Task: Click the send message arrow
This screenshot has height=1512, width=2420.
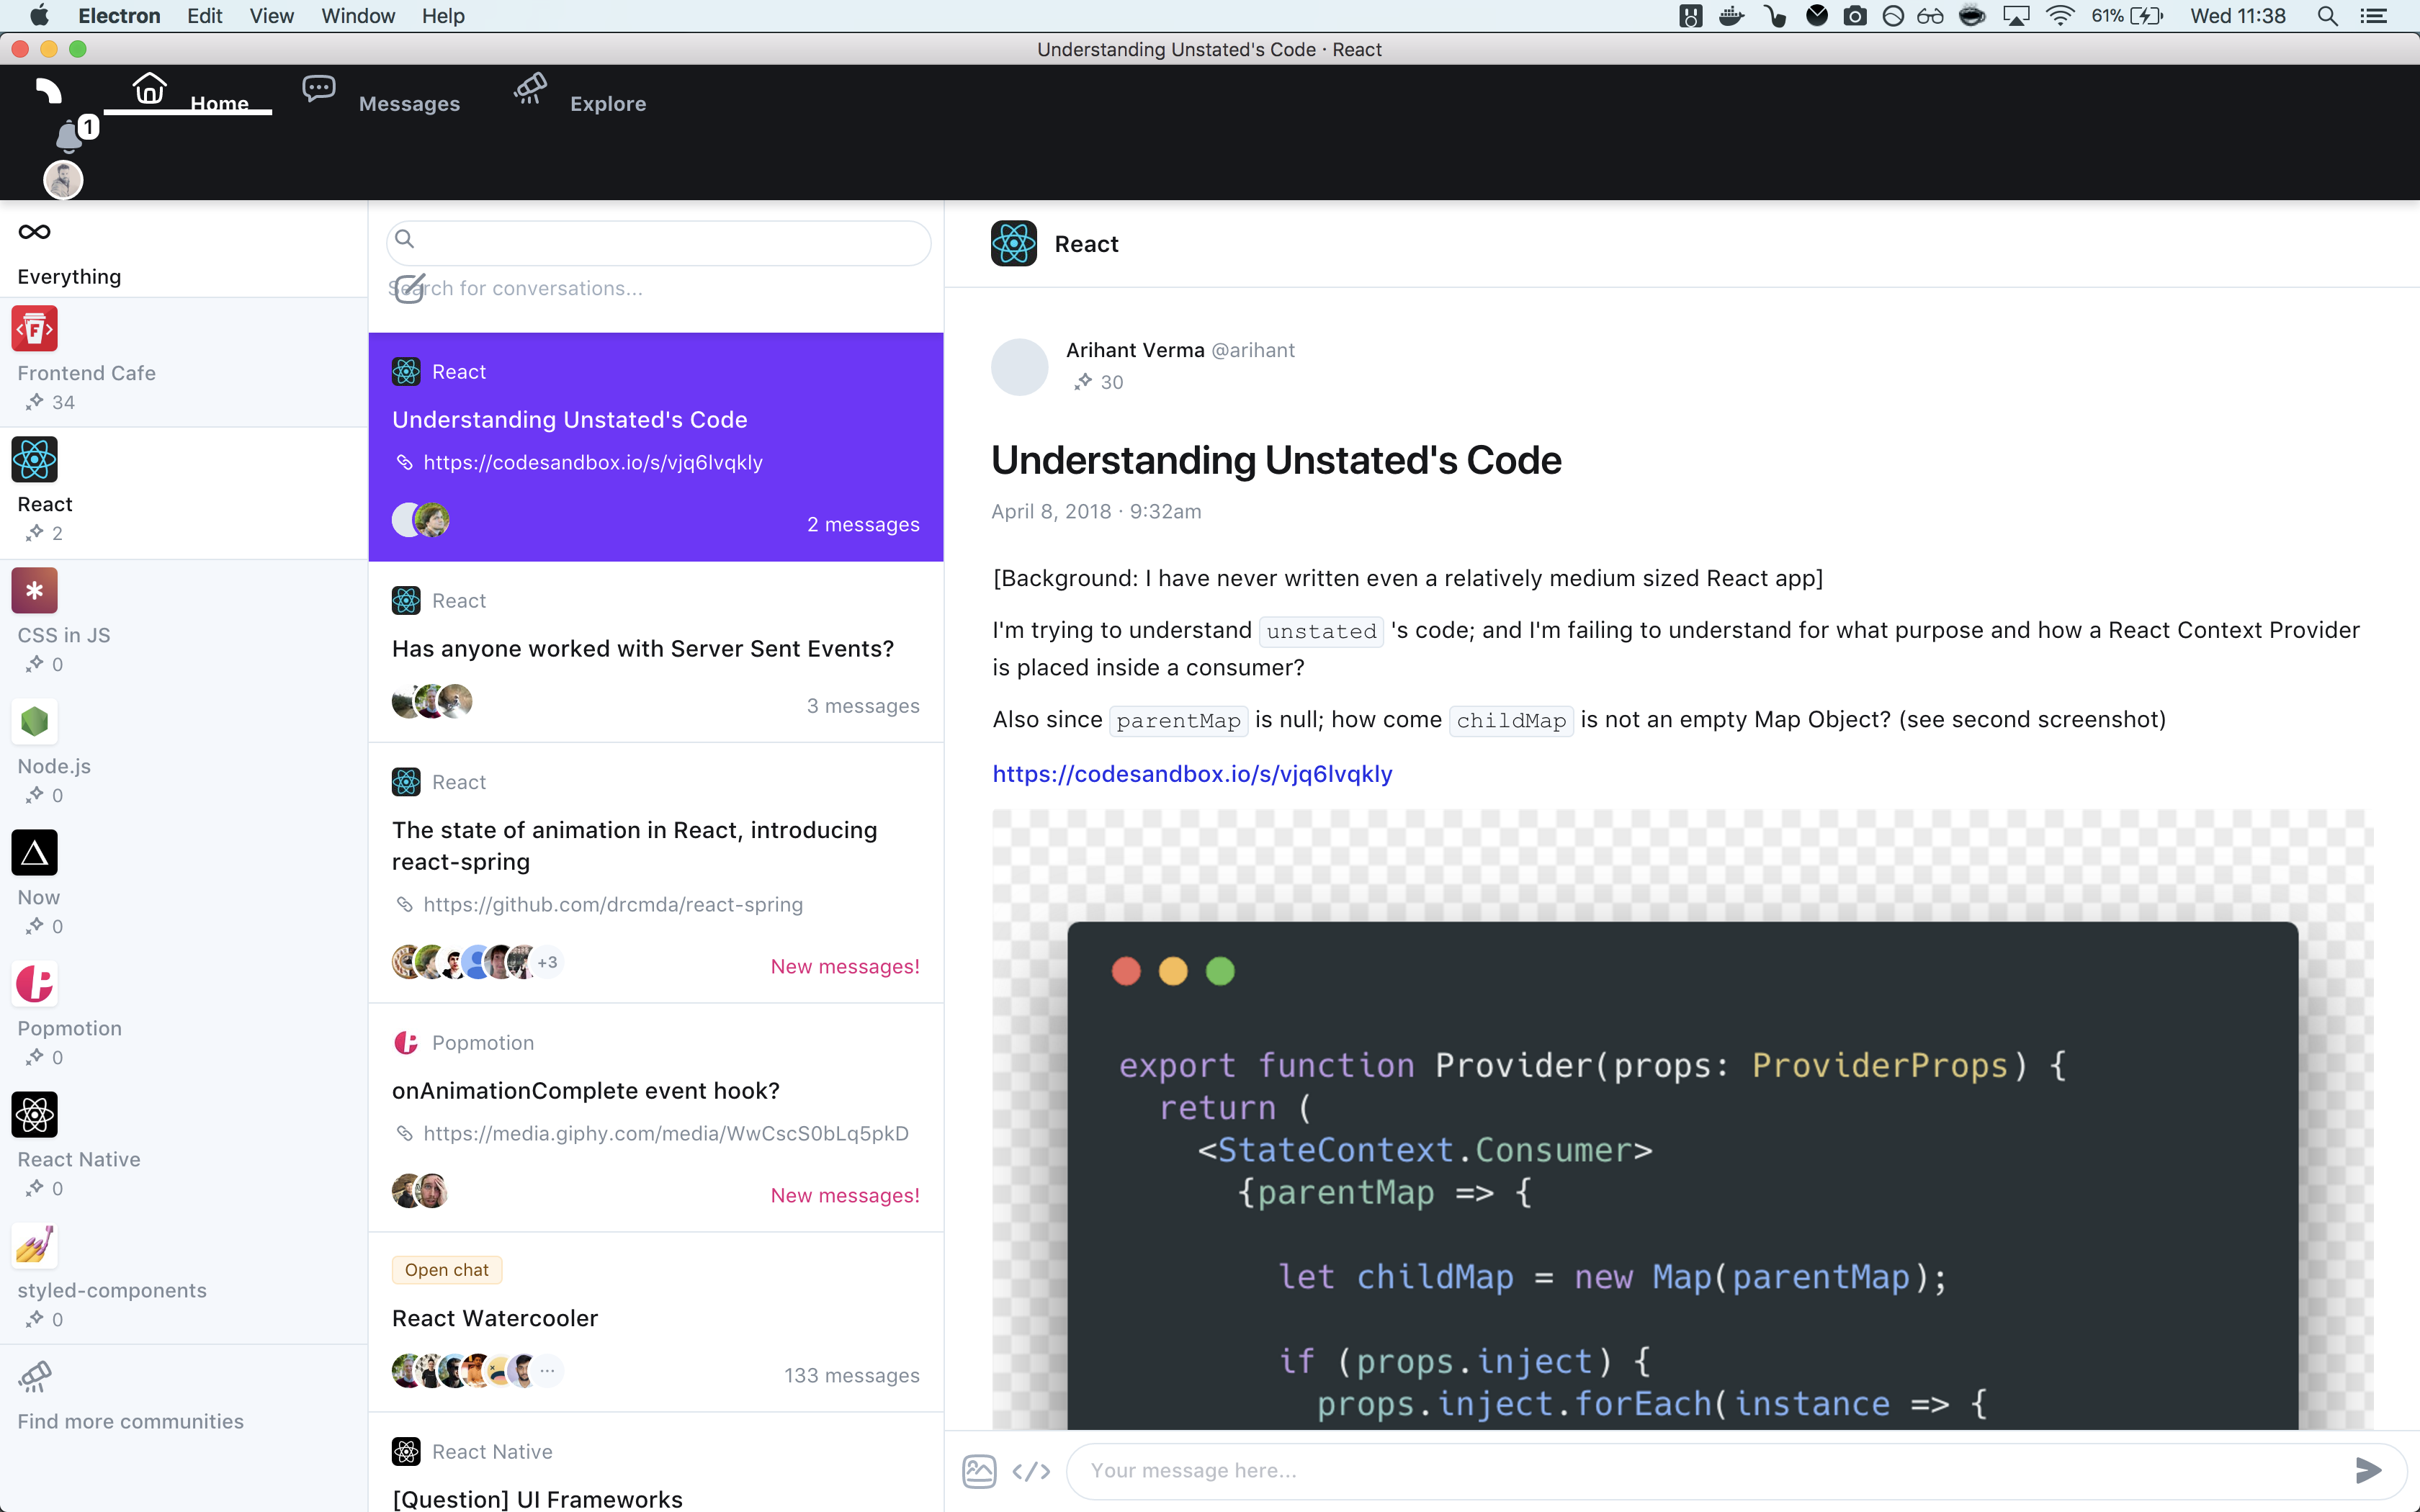Action: pyautogui.click(x=2368, y=1470)
